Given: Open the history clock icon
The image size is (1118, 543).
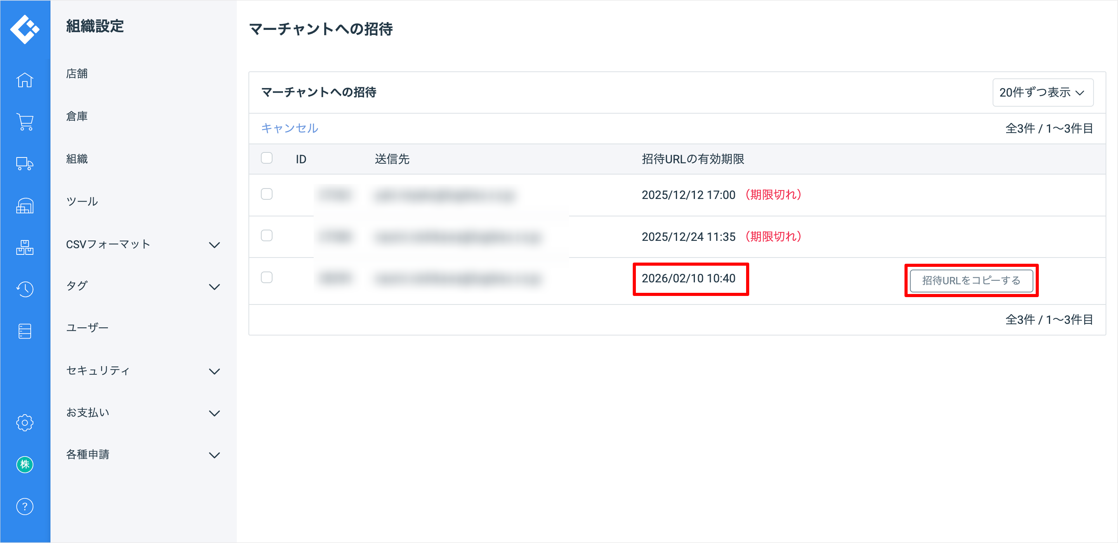Looking at the screenshot, I should coord(25,289).
